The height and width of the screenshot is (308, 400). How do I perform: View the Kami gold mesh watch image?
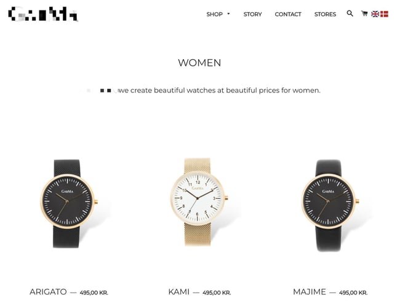click(199, 202)
